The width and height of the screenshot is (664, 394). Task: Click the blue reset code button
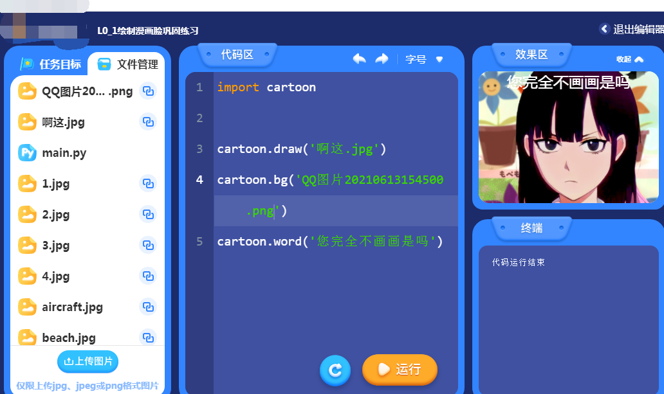point(335,370)
